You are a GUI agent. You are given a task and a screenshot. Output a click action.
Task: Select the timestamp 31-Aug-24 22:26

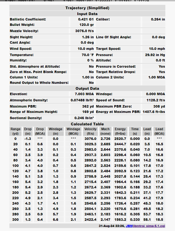[x=112, y=226]
